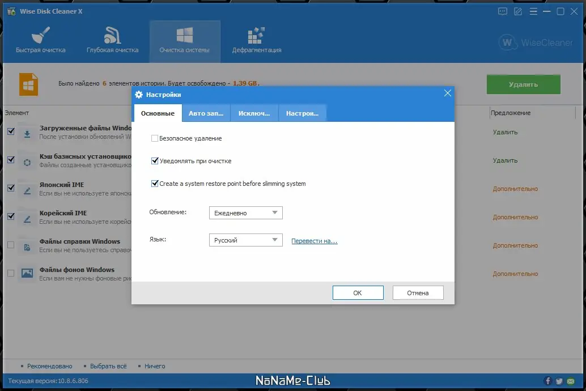The image size is (586, 391).
Task: Click download icon of Загруженные файлы Windows
Action: (x=27, y=133)
